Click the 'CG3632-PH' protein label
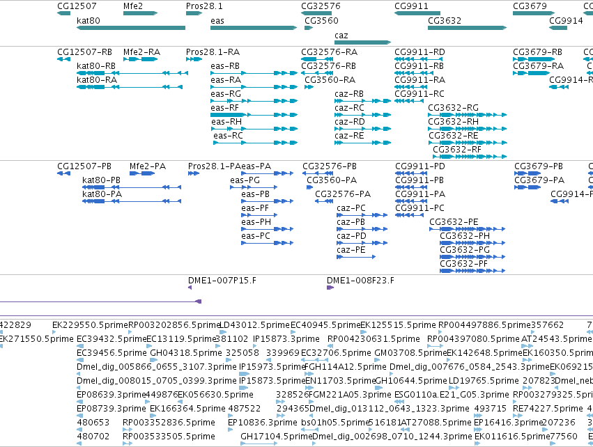593x447 pixels. [465, 236]
